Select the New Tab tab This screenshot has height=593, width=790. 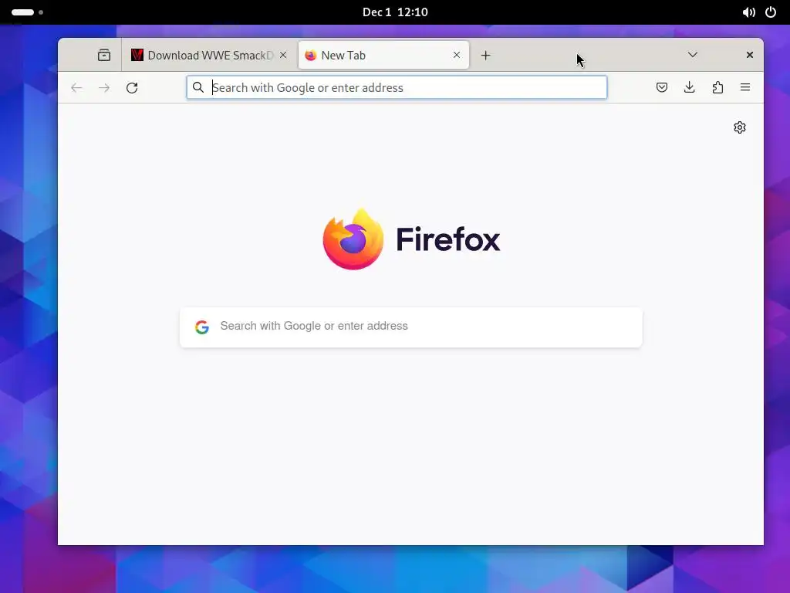pyautogui.click(x=383, y=55)
